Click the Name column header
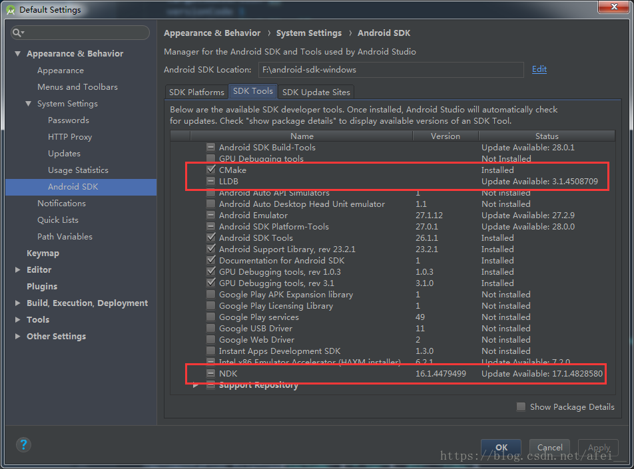The height and width of the screenshot is (469, 634). coord(302,136)
